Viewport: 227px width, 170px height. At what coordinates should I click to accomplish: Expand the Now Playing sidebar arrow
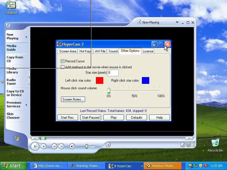coord(26,37)
